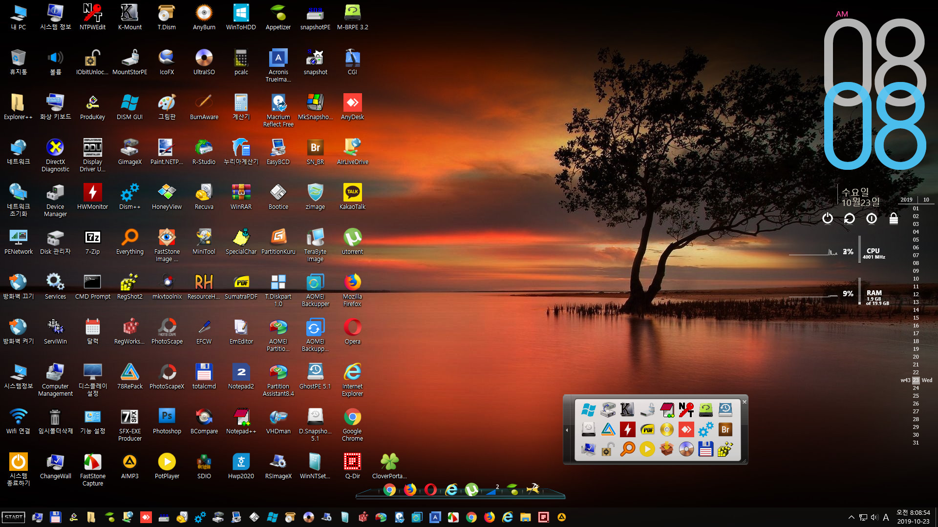Launch Opera browser desktop icon
Viewport: 938px width, 527px height.
(352, 331)
